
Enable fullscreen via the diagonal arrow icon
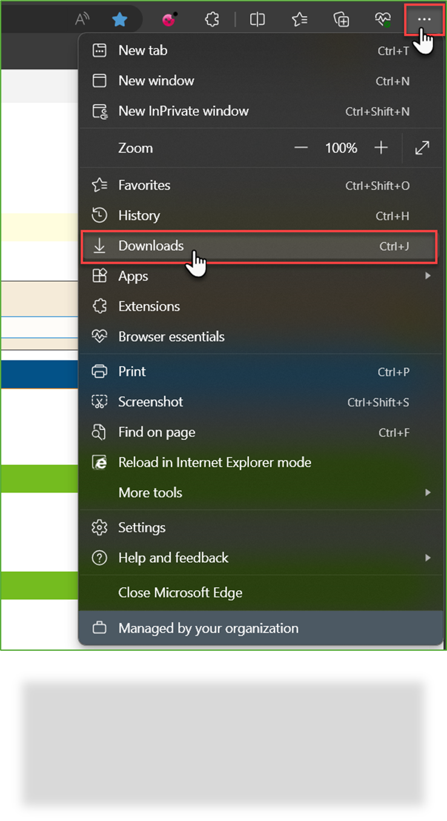click(422, 147)
